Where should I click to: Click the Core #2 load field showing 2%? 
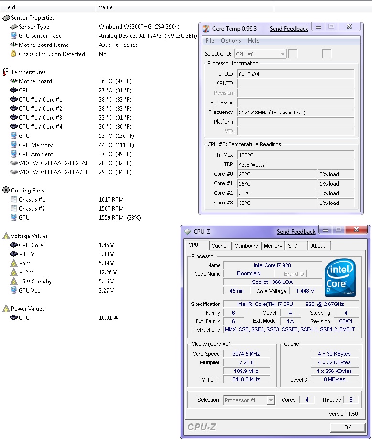(x=336, y=193)
